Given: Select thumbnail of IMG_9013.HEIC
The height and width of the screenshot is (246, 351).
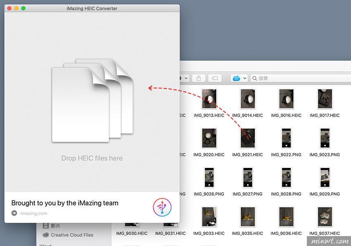Looking at the screenshot, I should (x=209, y=99).
